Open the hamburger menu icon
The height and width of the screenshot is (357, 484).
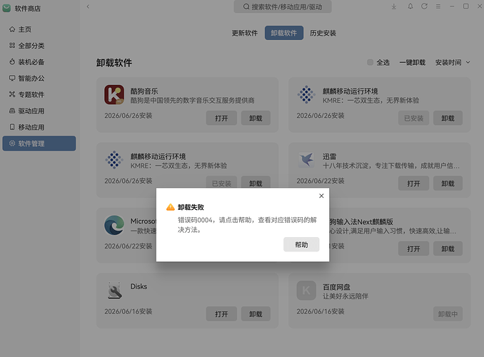coord(438,6)
